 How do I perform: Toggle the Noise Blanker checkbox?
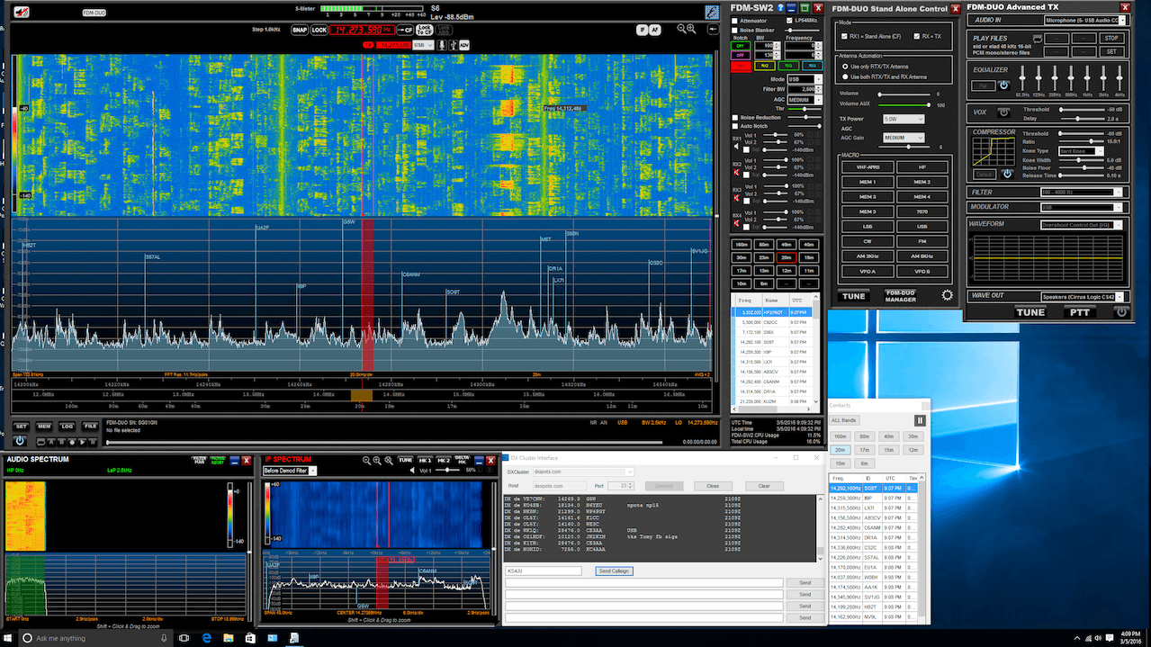coord(733,31)
